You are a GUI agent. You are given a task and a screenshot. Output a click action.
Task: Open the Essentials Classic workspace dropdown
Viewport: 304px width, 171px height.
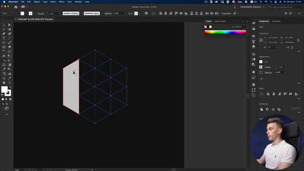pyautogui.click(x=252, y=7)
